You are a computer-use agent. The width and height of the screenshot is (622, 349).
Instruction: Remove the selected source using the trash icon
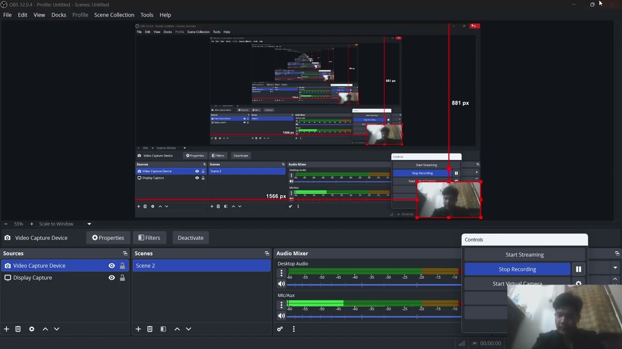click(x=18, y=329)
